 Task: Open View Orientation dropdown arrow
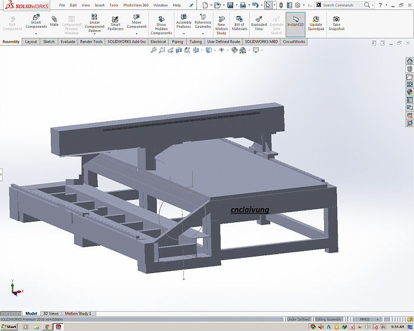click(202, 50)
